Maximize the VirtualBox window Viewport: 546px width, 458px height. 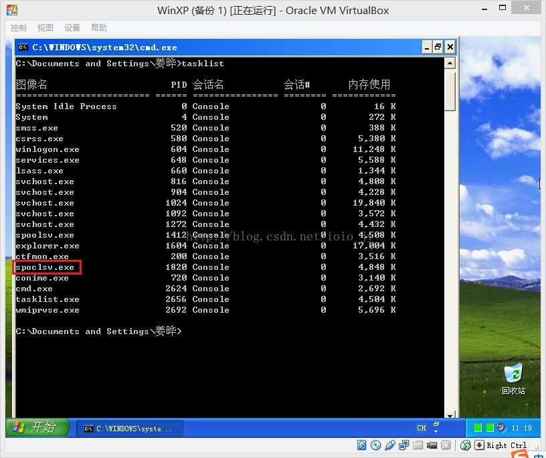coord(503,7)
